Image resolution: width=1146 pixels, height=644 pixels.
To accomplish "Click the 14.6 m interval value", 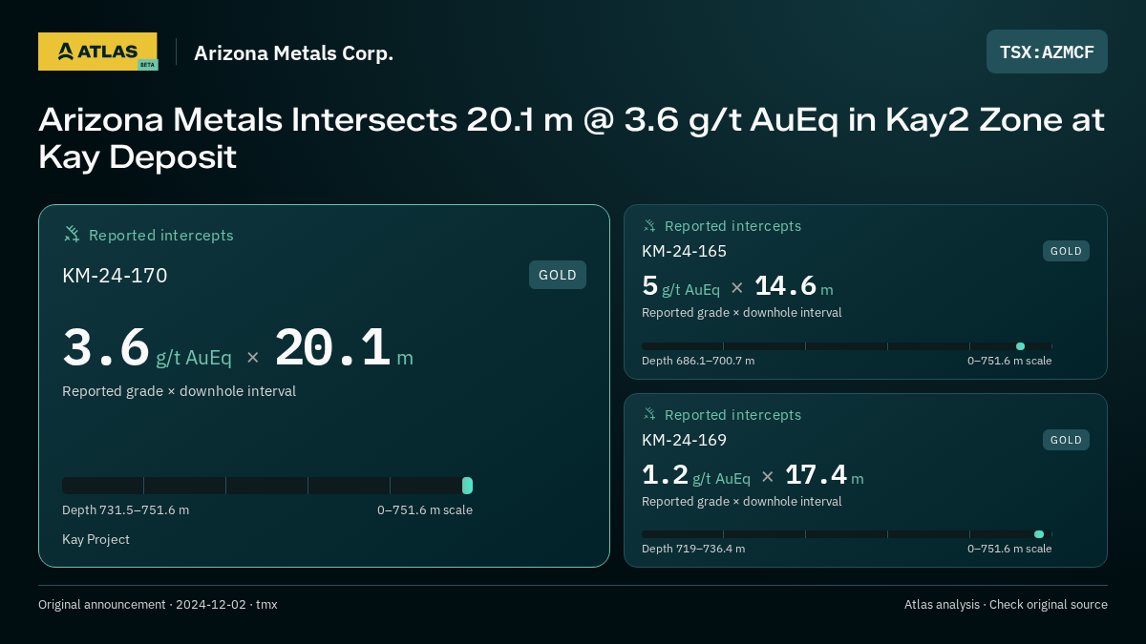I will (x=794, y=286).
